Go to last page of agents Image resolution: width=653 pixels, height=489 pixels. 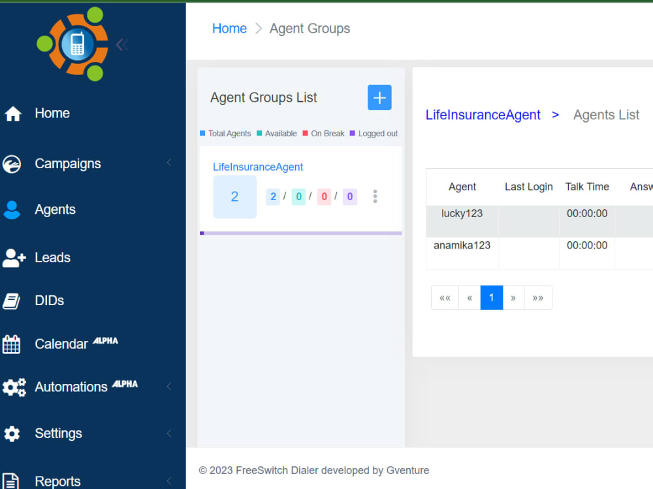538,298
